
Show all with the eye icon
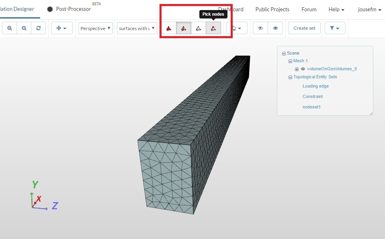click(x=275, y=28)
